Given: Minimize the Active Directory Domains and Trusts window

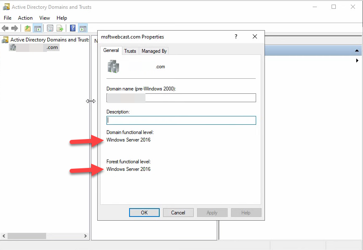Looking at the screenshot, I should point(315,7).
